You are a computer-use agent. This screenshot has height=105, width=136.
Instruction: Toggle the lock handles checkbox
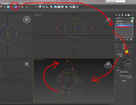[x=119, y=60]
